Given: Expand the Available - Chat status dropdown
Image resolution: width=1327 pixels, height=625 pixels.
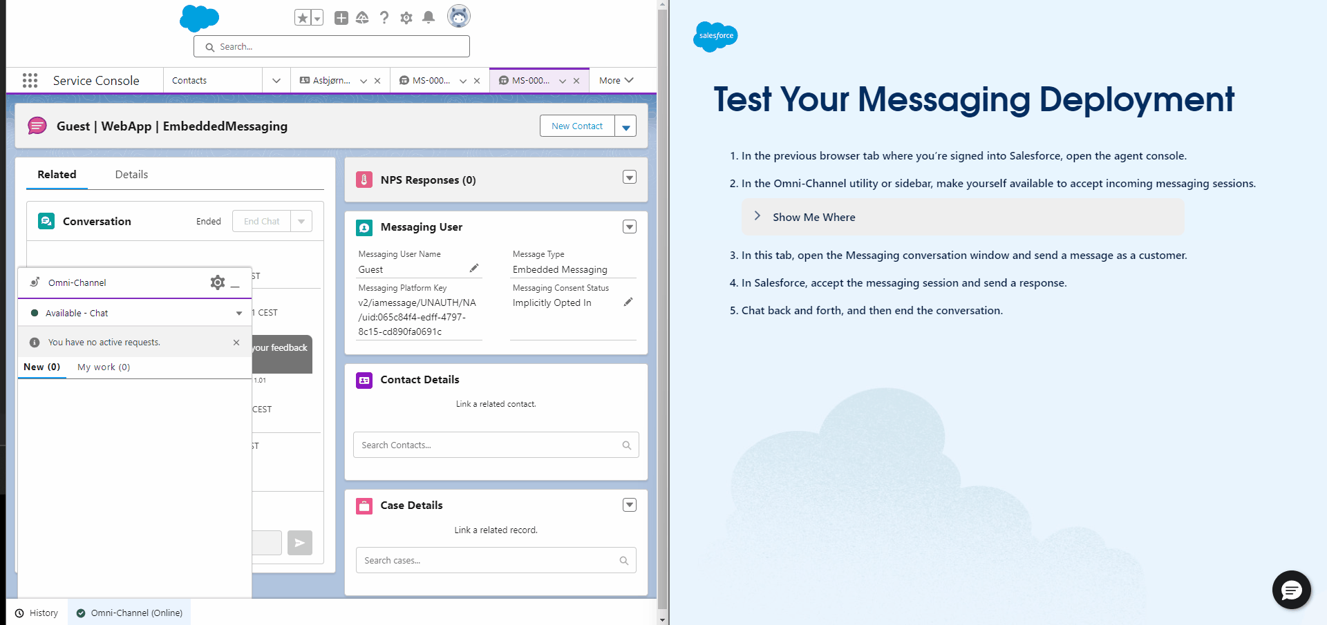Looking at the screenshot, I should coord(239,313).
